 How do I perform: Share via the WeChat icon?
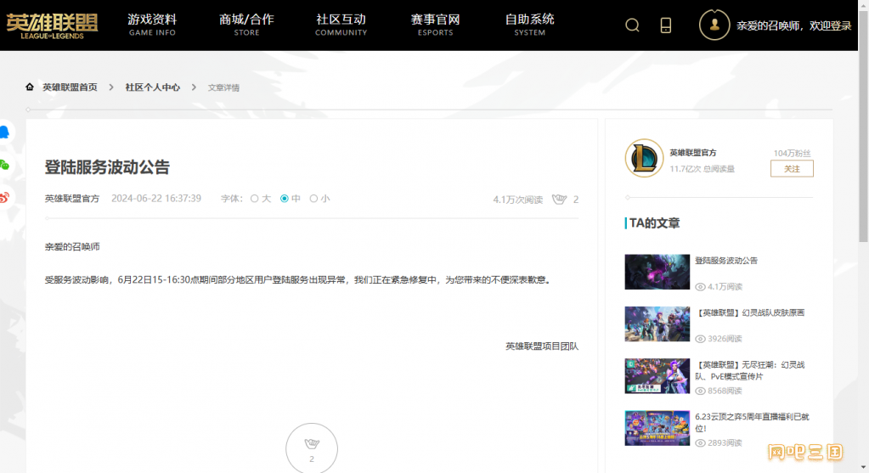pos(4,165)
